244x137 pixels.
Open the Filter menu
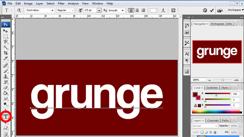point(61,3)
